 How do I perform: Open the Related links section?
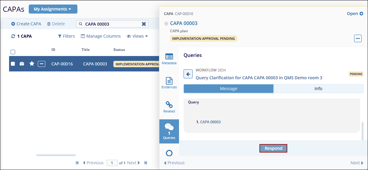(169, 107)
